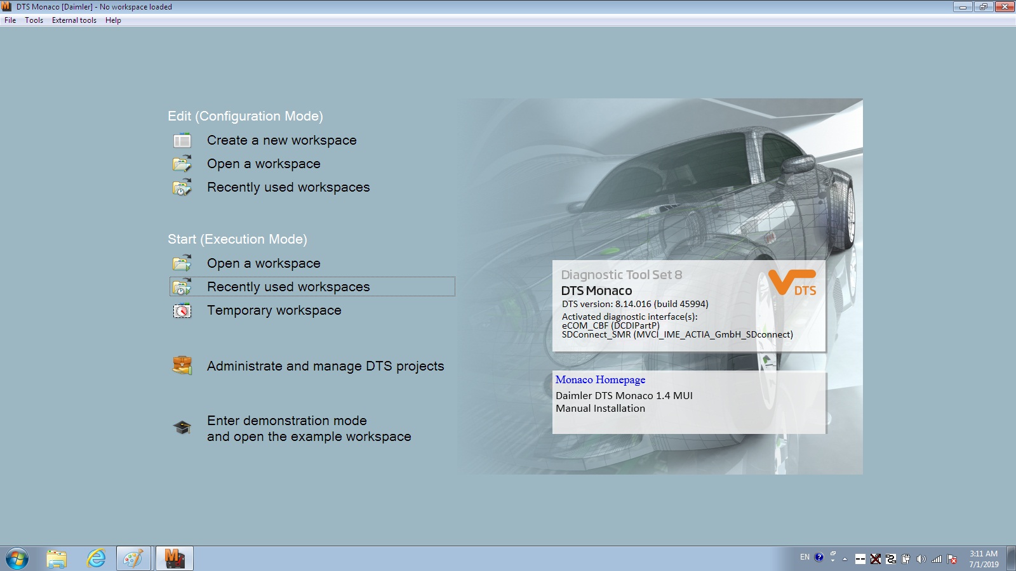Click the DTS version 8.14.016 text
1016x571 pixels.
pos(635,304)
